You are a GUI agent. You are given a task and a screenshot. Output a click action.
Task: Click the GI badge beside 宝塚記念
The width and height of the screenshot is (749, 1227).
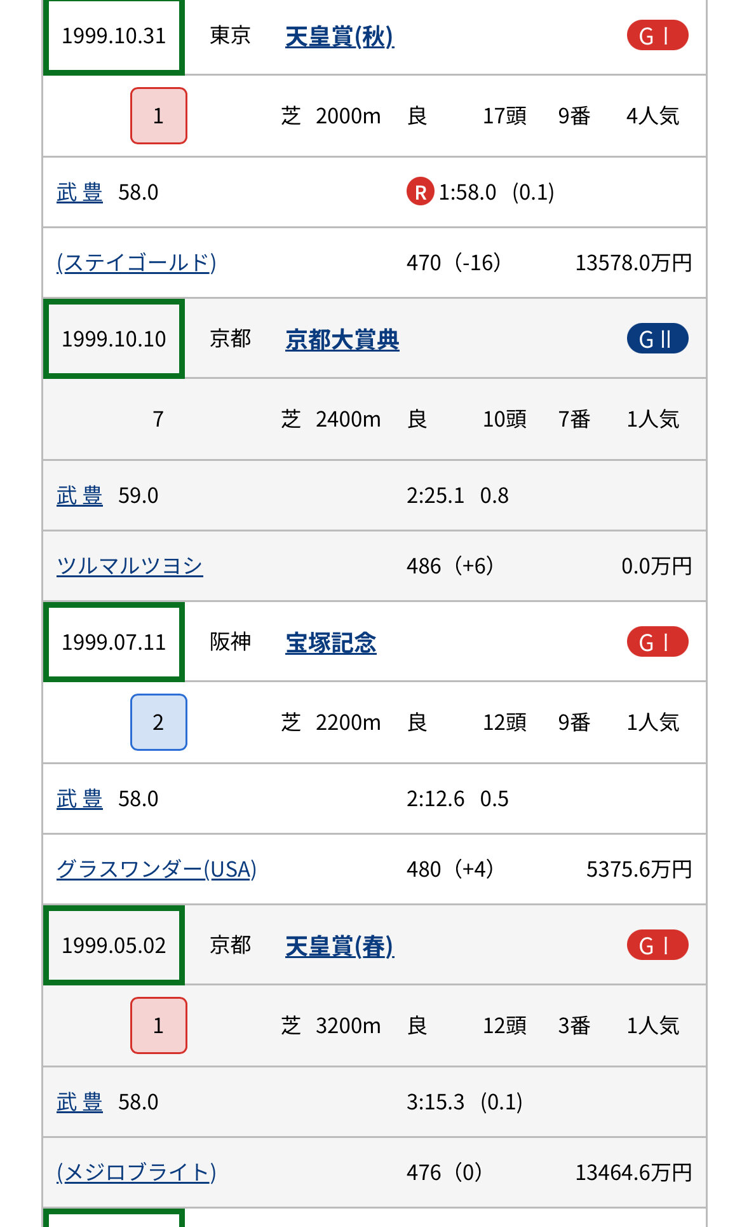pyautogui.click(x=657, y=642)
